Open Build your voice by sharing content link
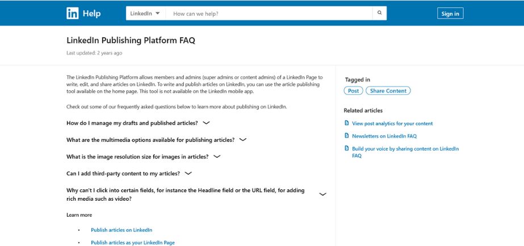Screen dimensions: 524x246 click(405, 152)
